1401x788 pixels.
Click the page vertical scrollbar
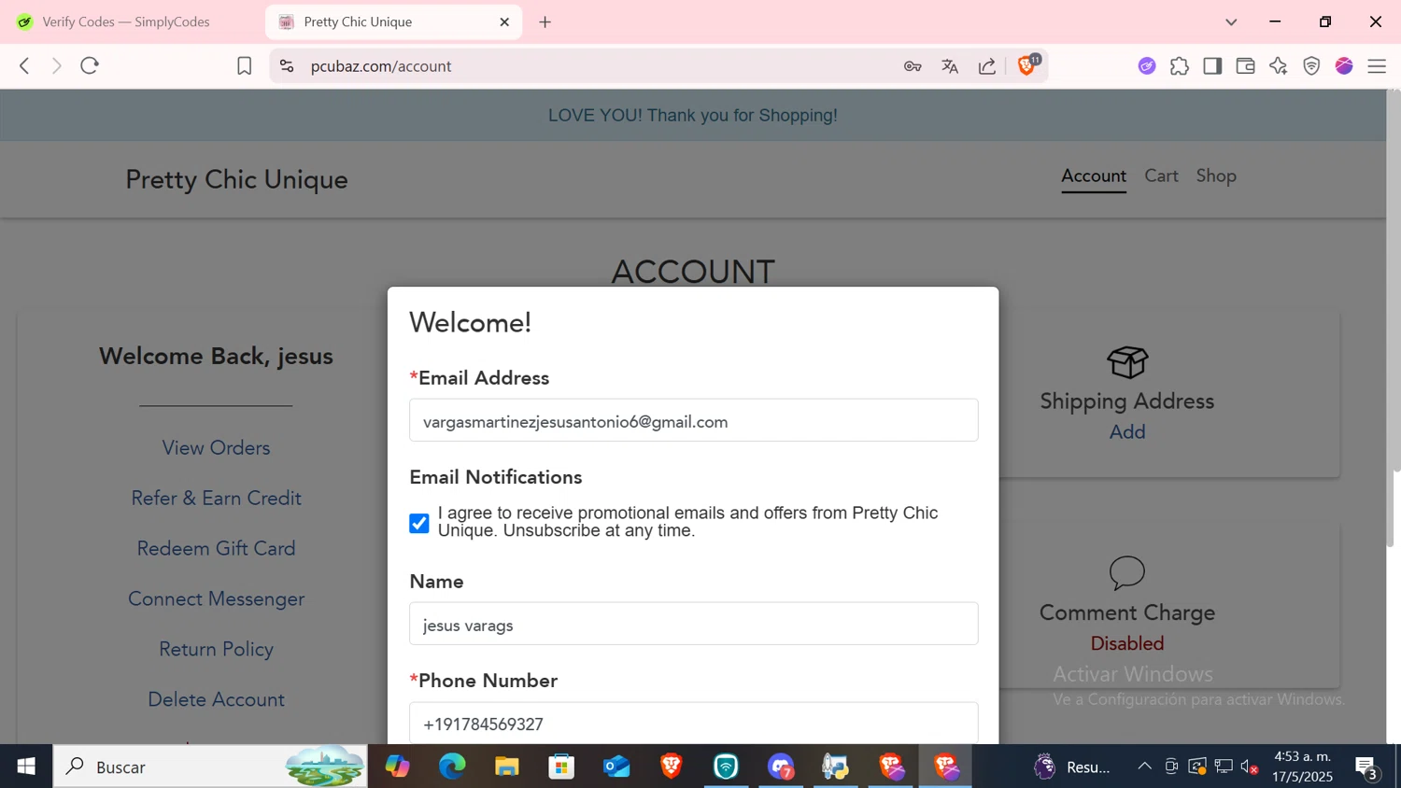pyautogui.click(x=1394, y=317)
